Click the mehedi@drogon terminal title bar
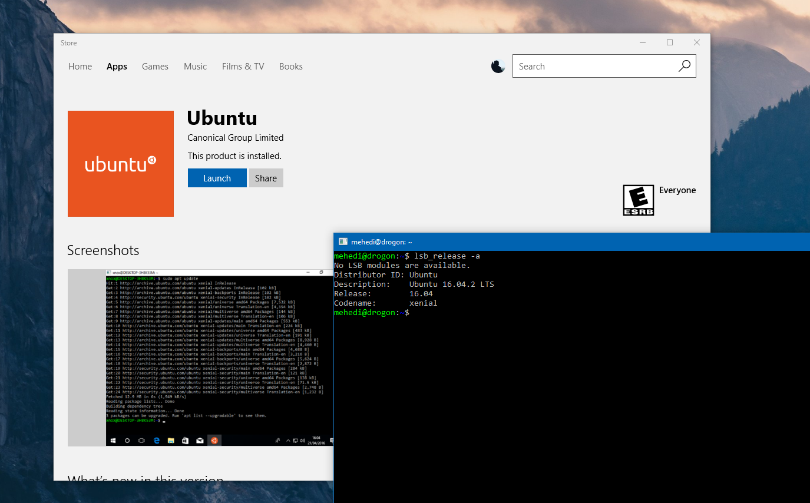Viewport: 810px width, 503px height. pyautogui.click(x=571, y=241)
